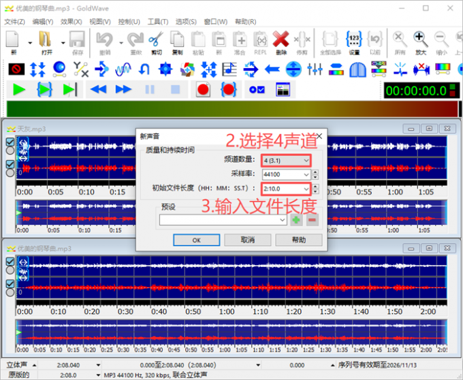Click the New file (新) toolbar icon
Image resolution: width=463 pixels, height=380 pixels.
[x=13, y=39]
